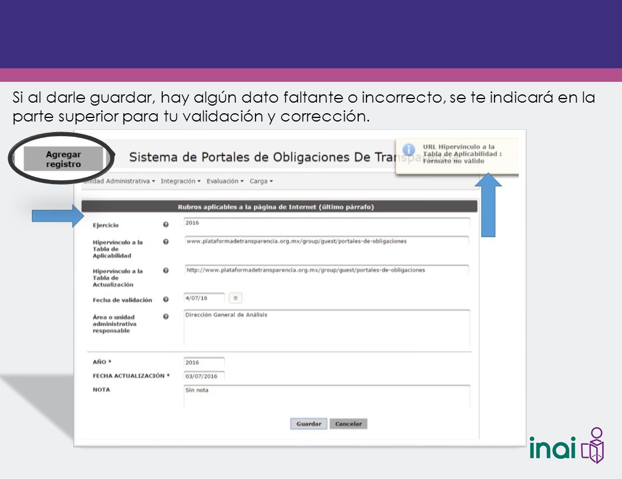Click the FECHA ACTUALIZACIÓN input field
This screenshot has width=622, height=479.
[x=204, y=376]
